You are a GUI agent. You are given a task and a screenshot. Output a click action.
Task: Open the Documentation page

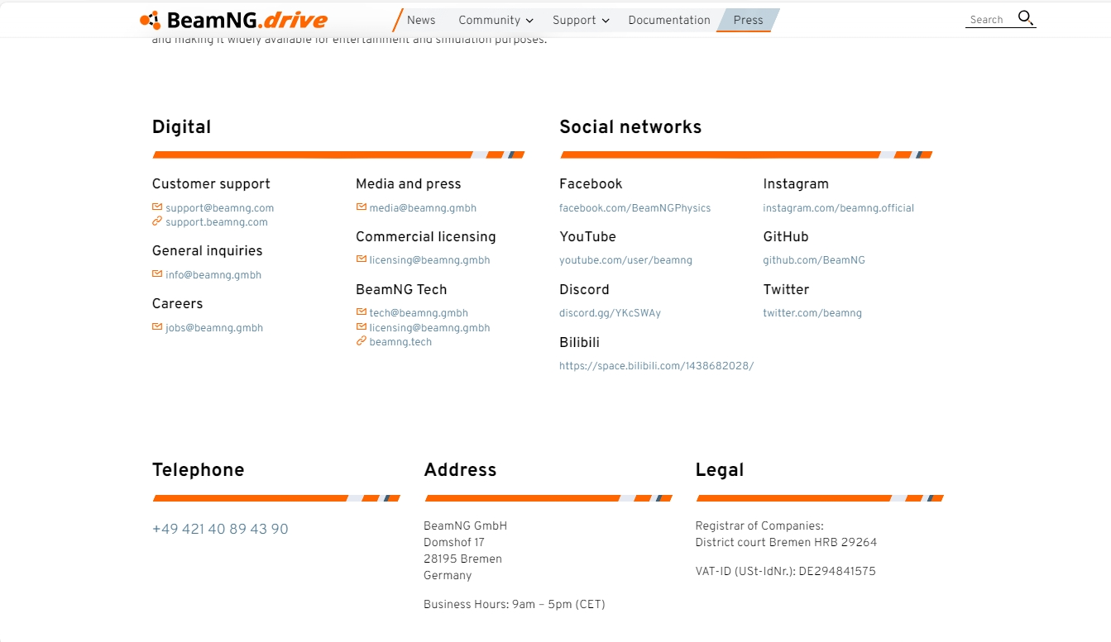pos(669,20)
